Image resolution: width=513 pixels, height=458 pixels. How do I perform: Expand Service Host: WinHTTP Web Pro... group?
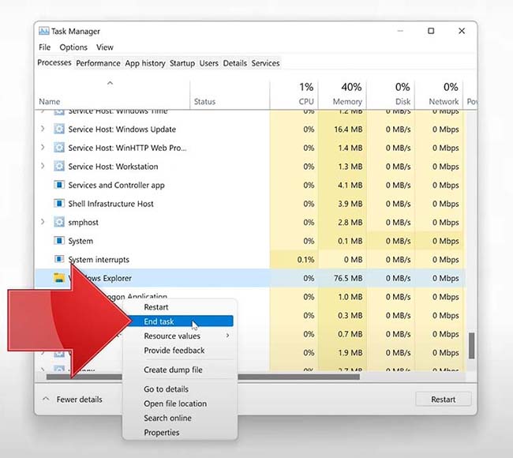click(43, 148)
